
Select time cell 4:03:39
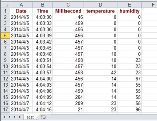[x=42, y=36]
